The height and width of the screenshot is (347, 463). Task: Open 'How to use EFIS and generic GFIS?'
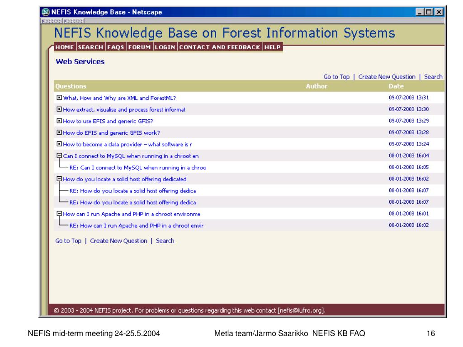coord(108,121)
